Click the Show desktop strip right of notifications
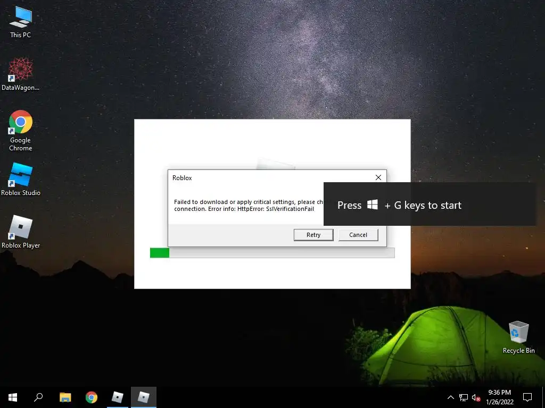The width and height of the screenshot is (545, 408). [543, 397]
